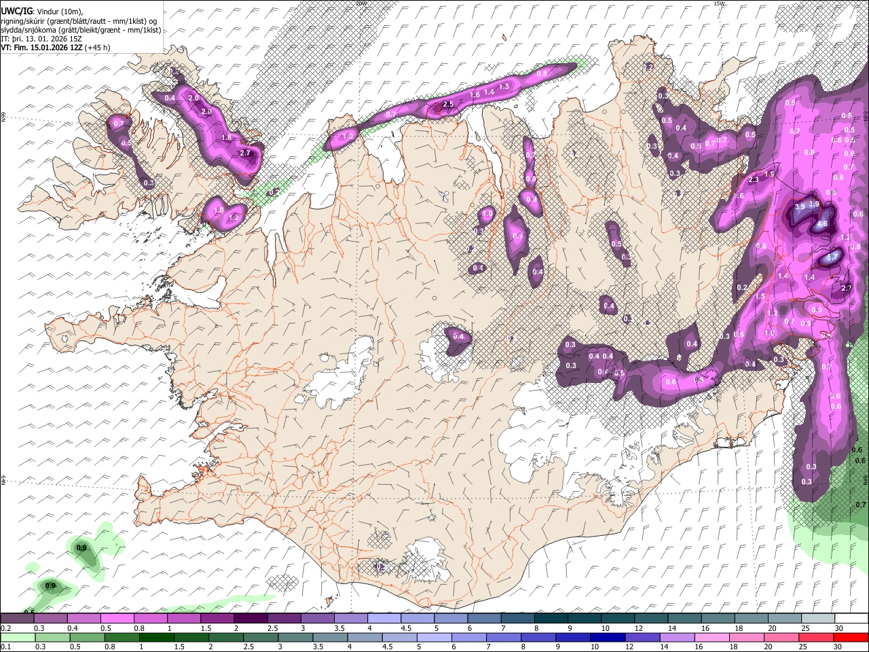The width and height of the screenshot is (869, 652).
Task: Click the '4.5' label of upper snow legend
Action: pos(405,628)
